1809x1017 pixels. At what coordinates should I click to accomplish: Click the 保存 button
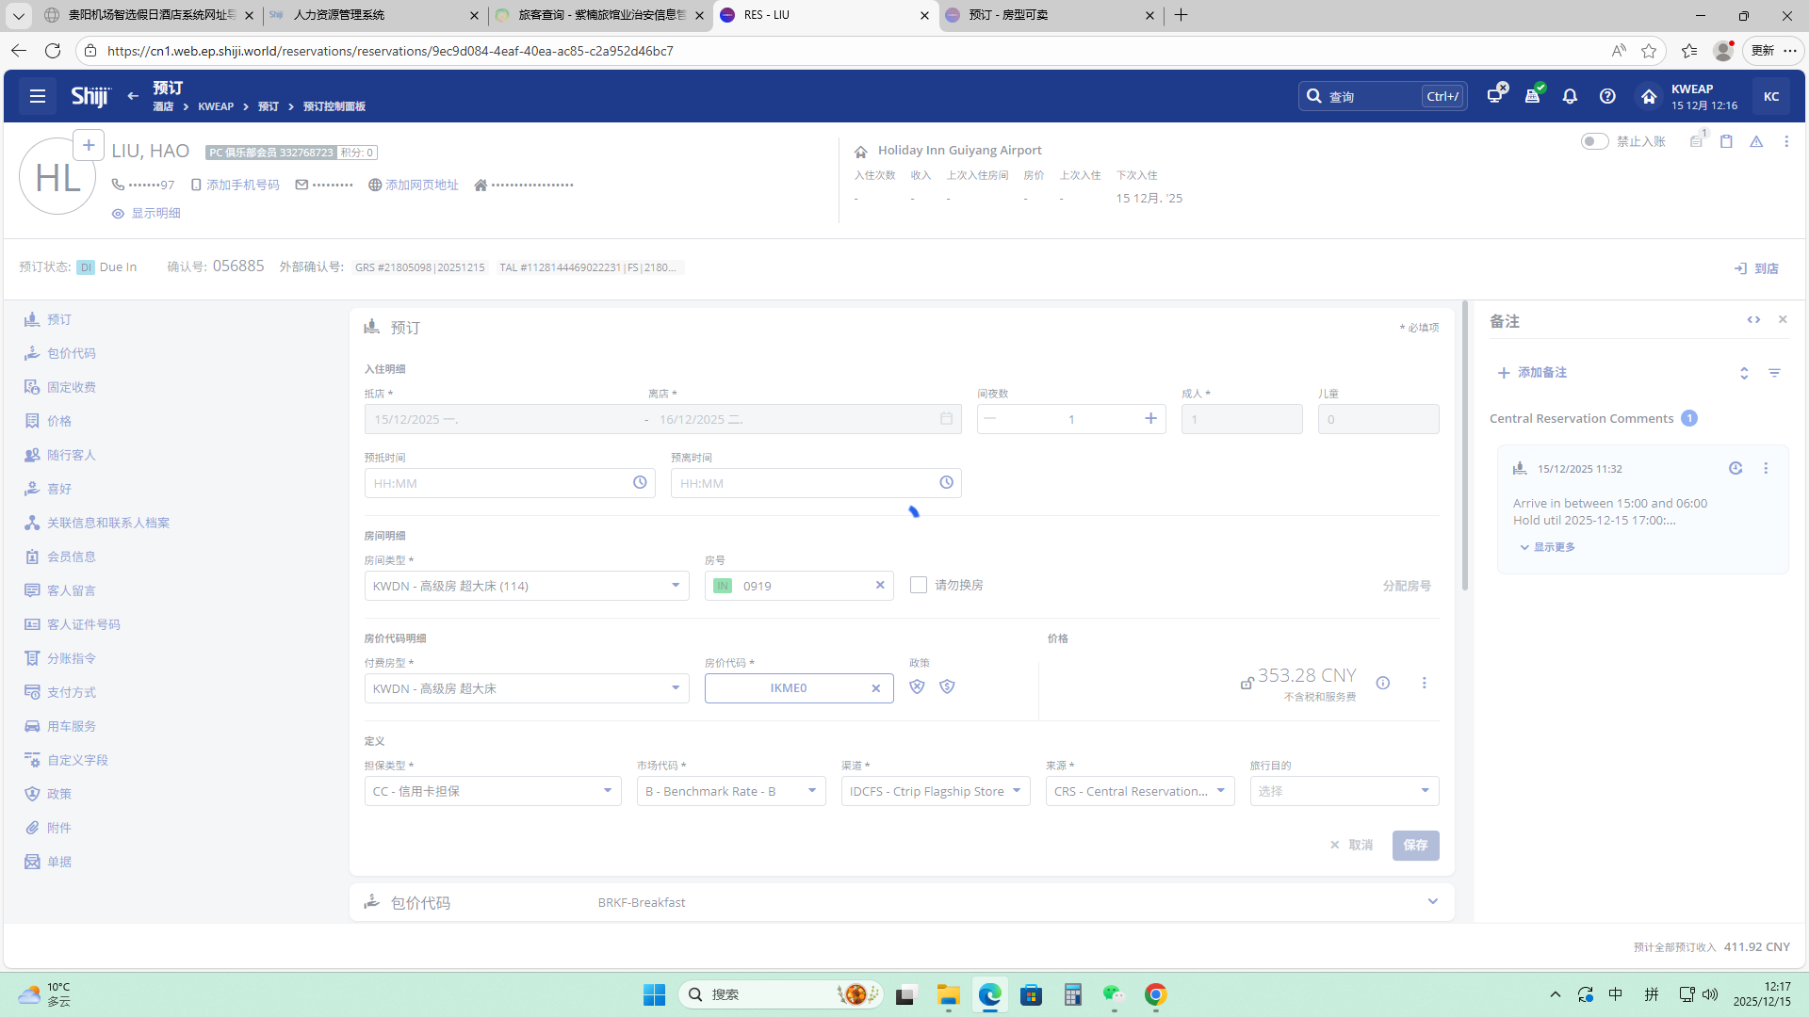click(x=1415, y=845)
